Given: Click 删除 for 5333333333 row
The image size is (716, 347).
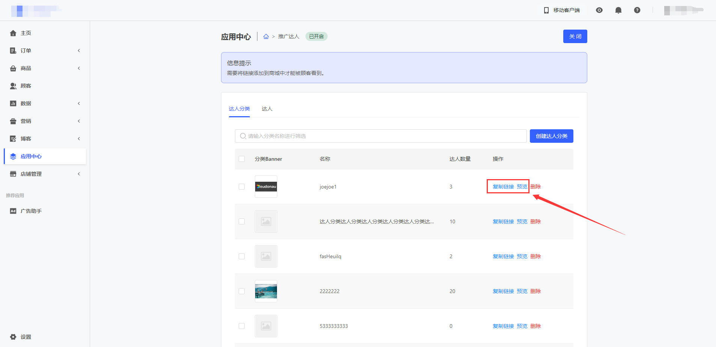Looking at the screenshot, I should 535,326.
